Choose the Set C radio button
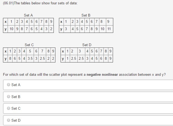This screenshot has height=126, width=173. click(9, 108)
